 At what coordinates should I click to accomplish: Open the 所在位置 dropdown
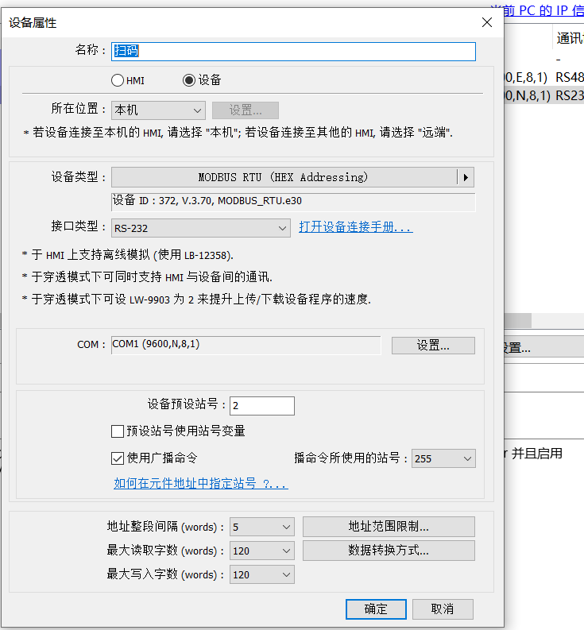tap(158, 110)
